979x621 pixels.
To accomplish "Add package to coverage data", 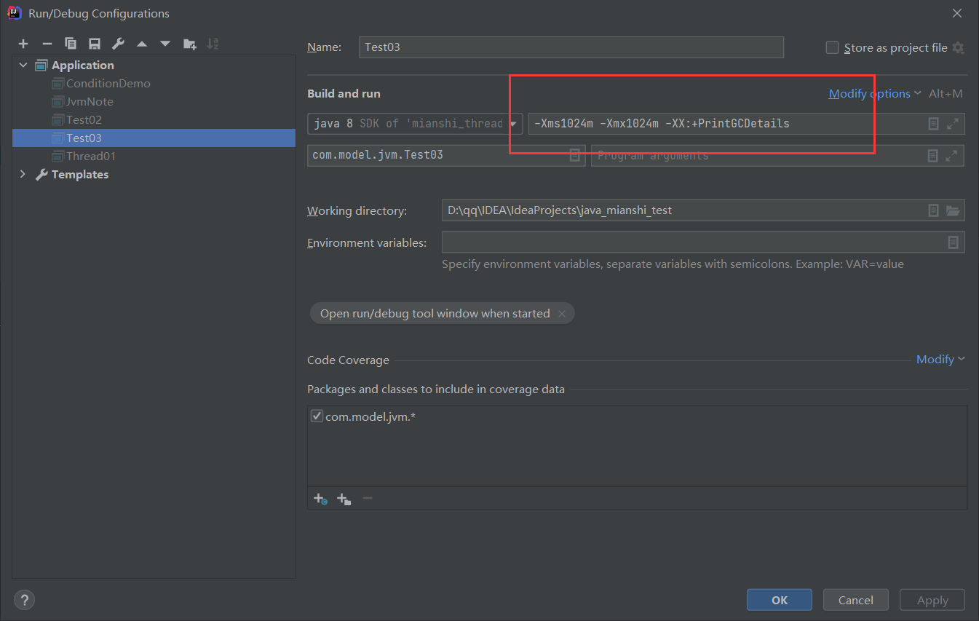I will [344, 499].
